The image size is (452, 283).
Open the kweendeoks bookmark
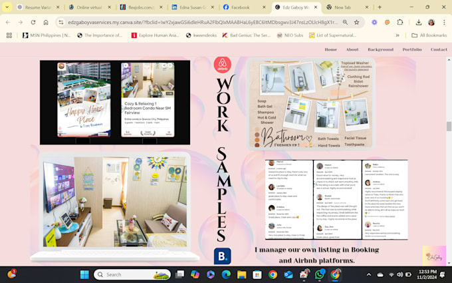201,35
